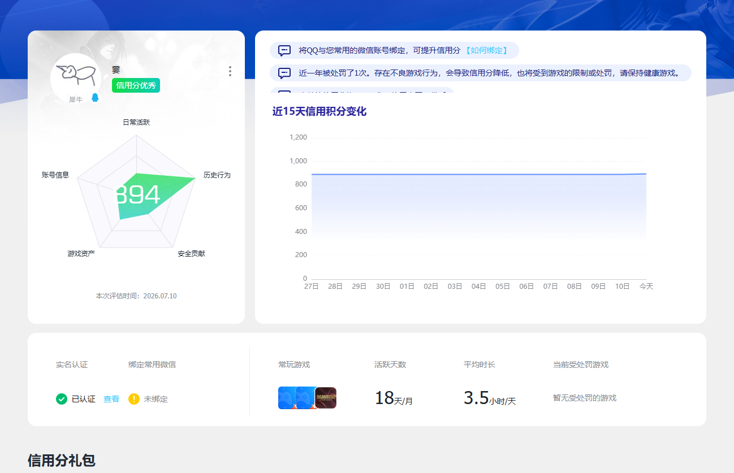Click the 近15天信用积分变化 chart title

[x=319, y=112]
